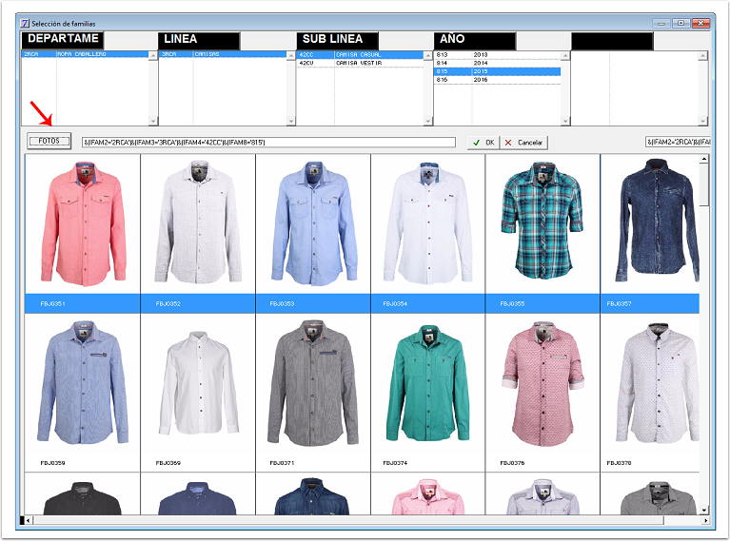This screenshot has width=730, height=541.
Task: Select the green shirt FBJ0374 thumbnail
Action: coord(428,384)
